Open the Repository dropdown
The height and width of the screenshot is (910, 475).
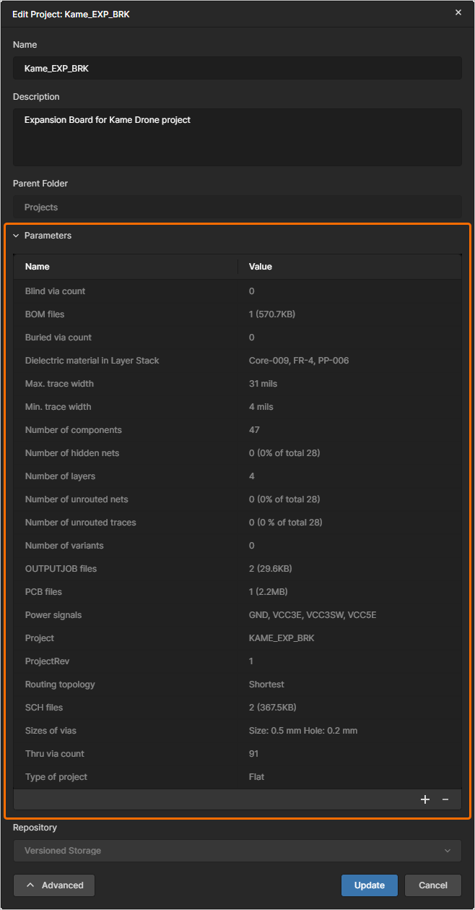pyautogui.click(x=237, y=851)
